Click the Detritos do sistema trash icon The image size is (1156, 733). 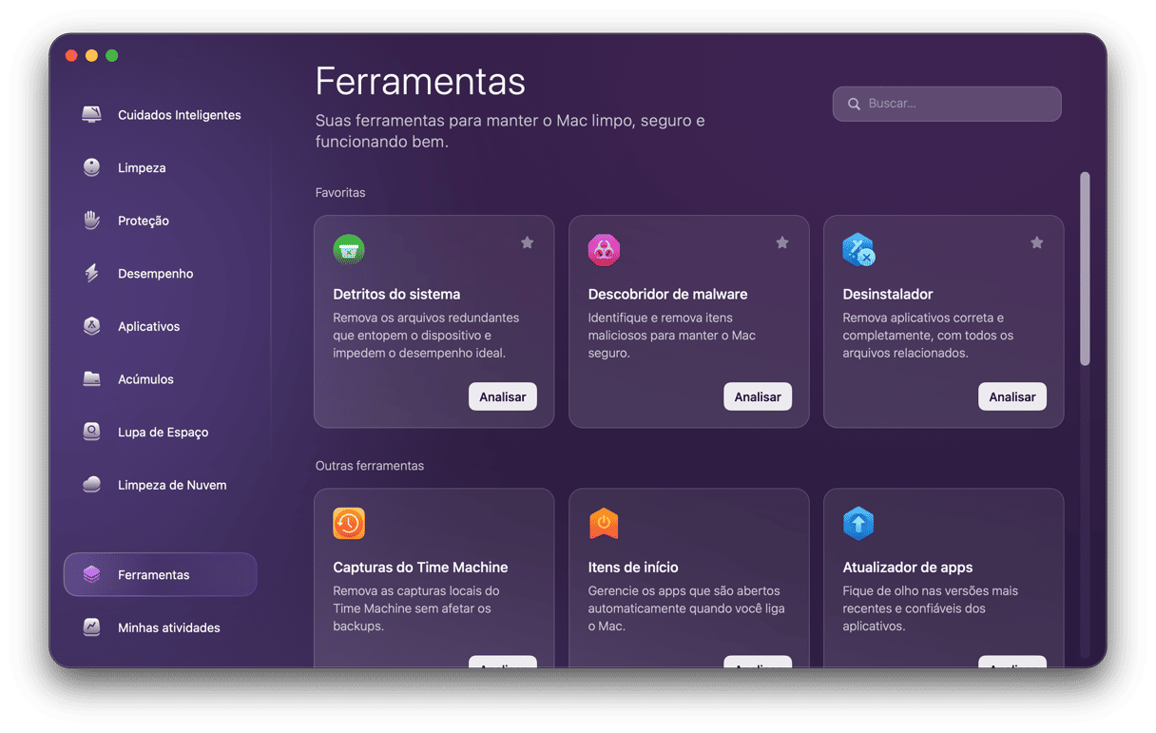pos(349,249)
